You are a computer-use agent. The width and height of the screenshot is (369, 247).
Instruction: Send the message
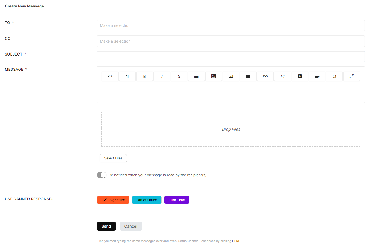click(x=106, y=226)
